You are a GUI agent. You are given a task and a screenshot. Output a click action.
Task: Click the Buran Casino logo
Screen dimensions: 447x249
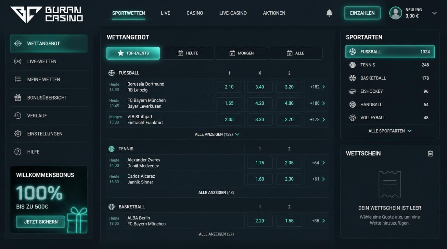[46, 15]
